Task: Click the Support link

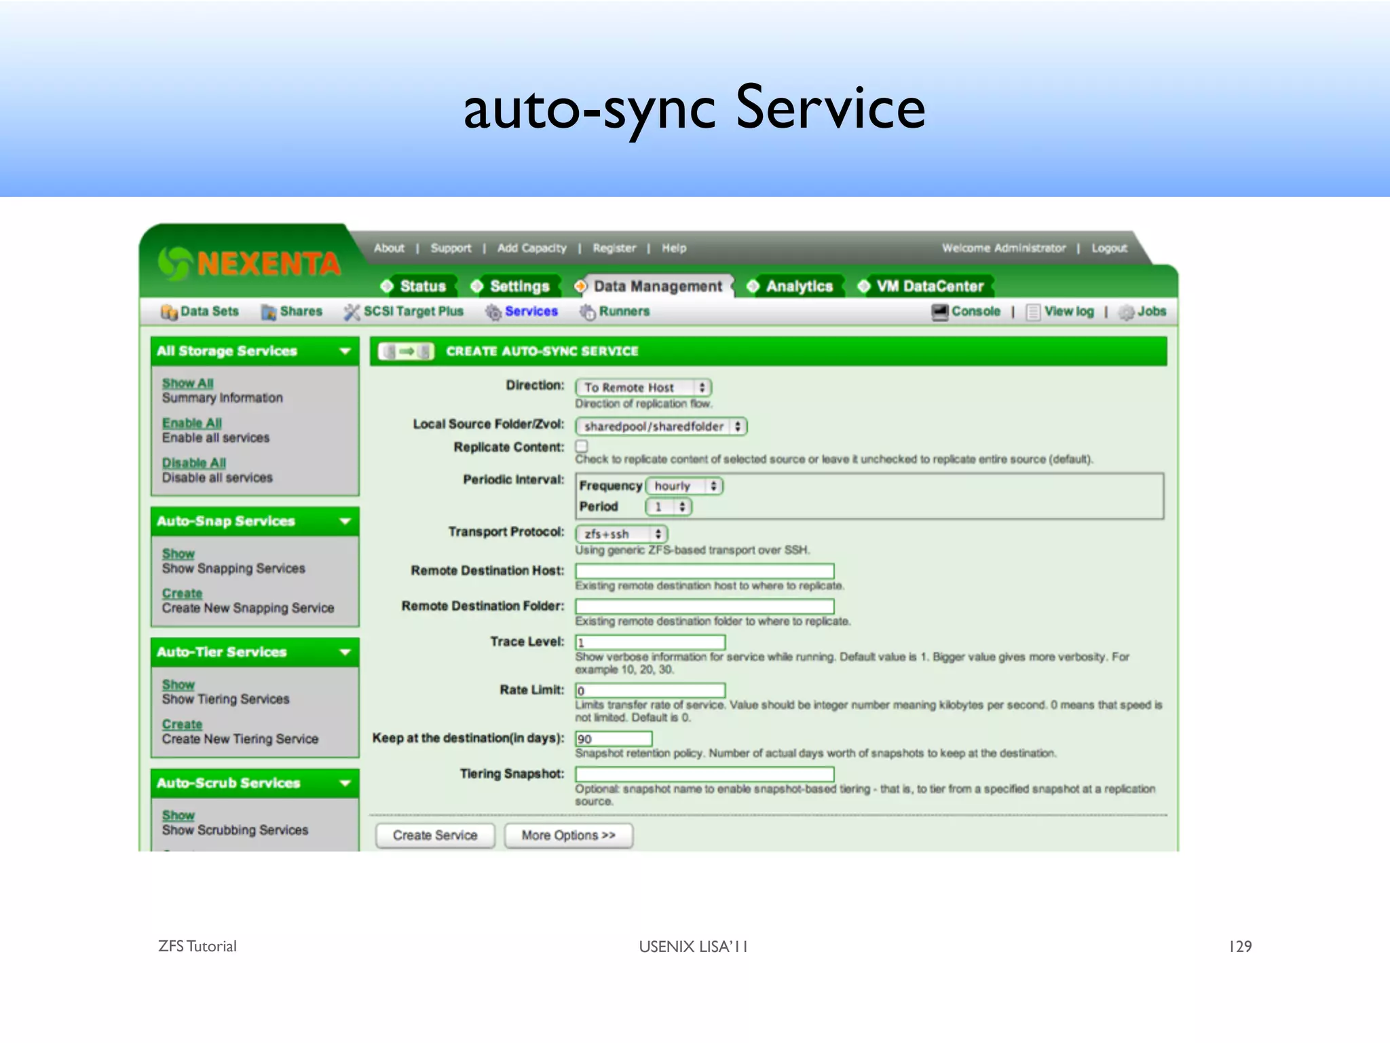Action: pos(451,248)
